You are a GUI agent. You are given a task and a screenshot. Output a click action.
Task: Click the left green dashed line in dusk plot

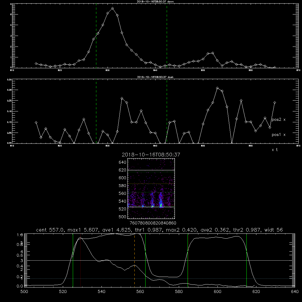tap(96, 111)
